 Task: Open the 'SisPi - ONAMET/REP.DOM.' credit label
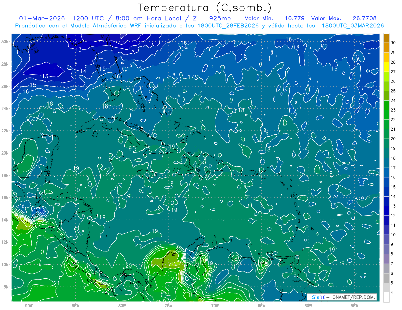(342, 297)
